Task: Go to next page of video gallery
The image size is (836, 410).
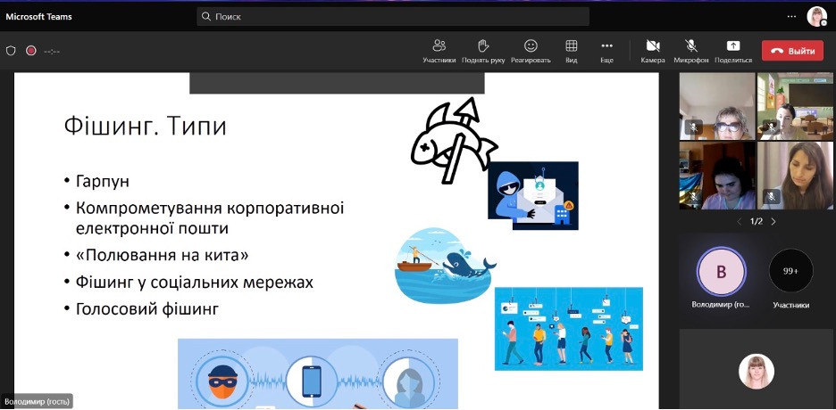Action: 773,222
